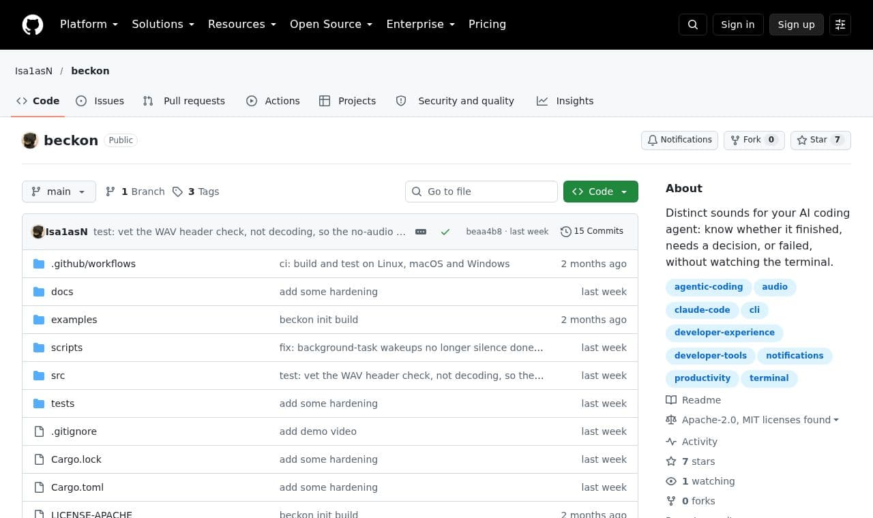Click the commit author avatar in commit bar
The image size is (873, 518).
pos(38,232)
